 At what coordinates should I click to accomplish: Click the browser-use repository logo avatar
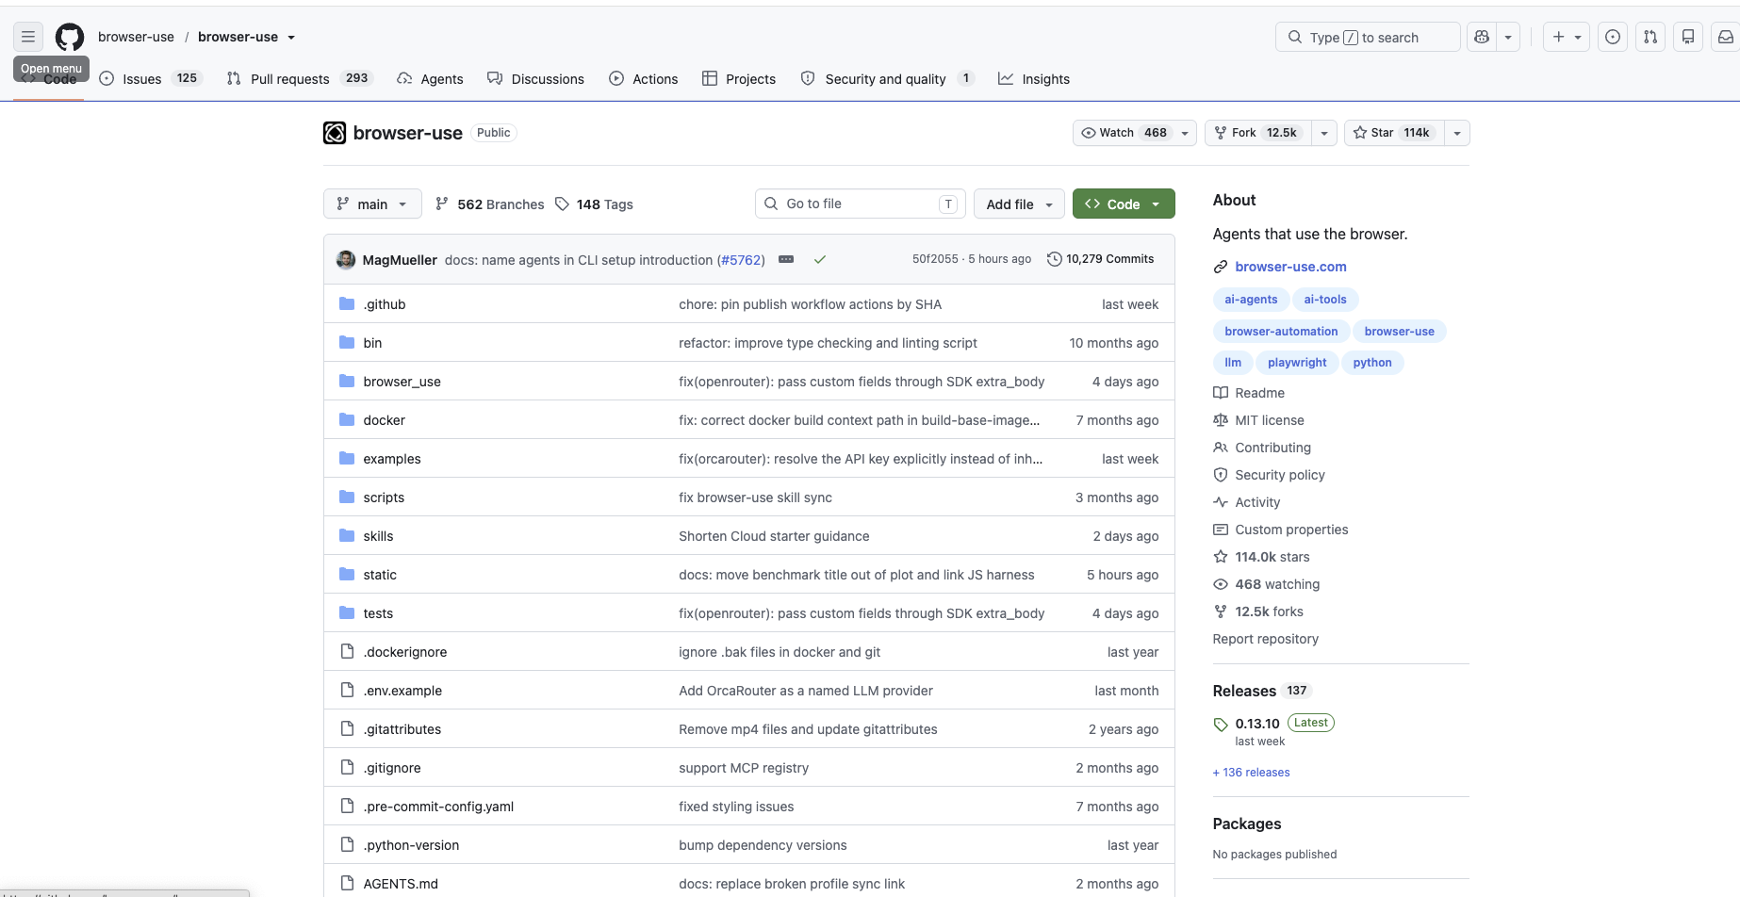(x=335, y=133)
